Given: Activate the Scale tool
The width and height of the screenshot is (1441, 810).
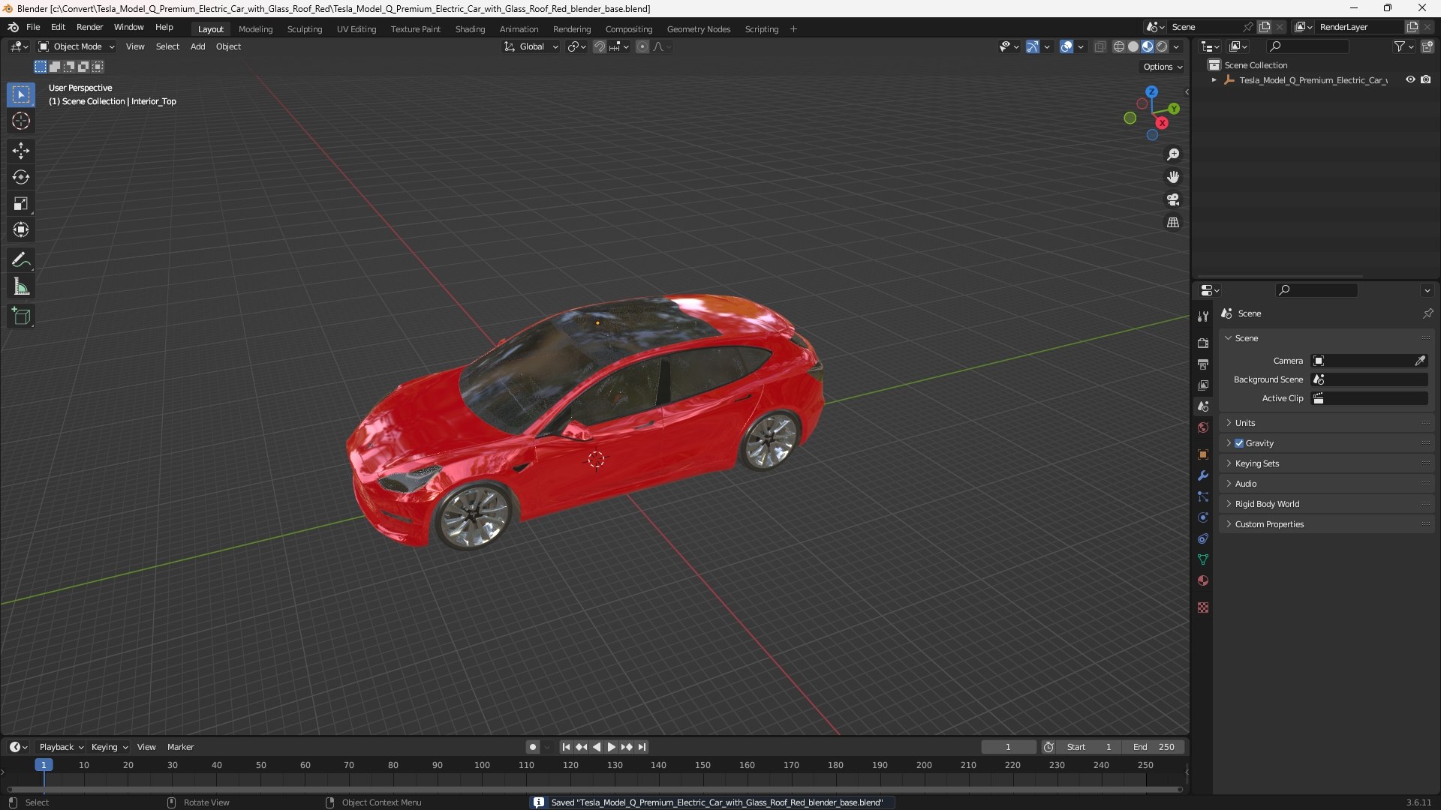Looking at the screenshot, I should pyautogui.click(x=21, y=203).
